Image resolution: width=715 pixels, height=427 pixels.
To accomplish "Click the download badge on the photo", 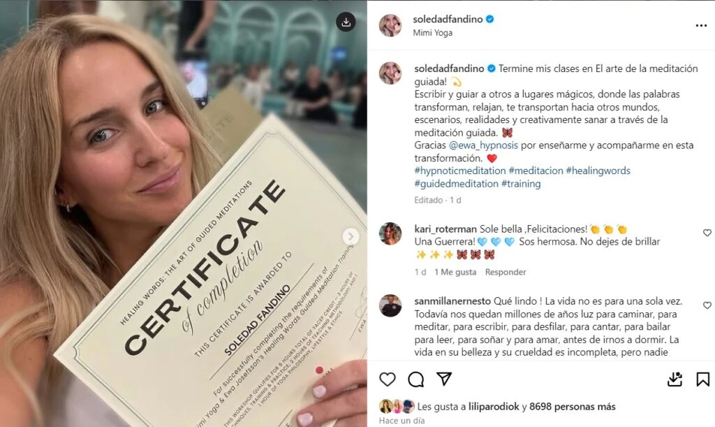I will (346, 22).
